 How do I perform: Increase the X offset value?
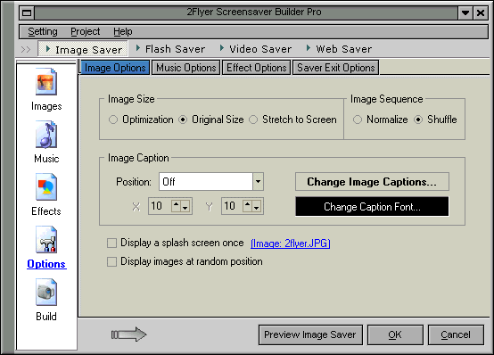tap(177, 206)
